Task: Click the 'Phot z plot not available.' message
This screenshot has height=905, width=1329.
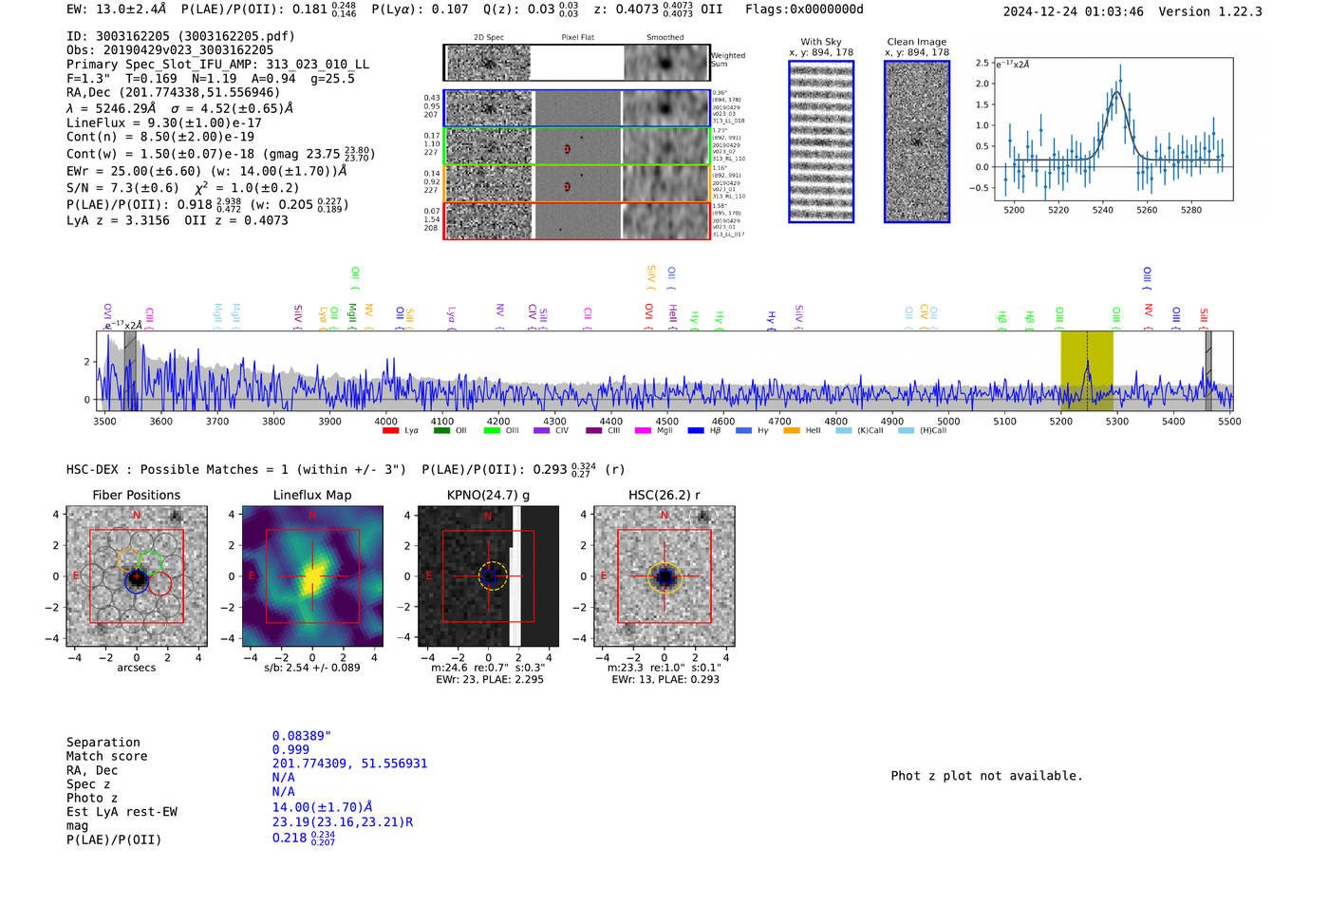Action: (x=987, y=776)
